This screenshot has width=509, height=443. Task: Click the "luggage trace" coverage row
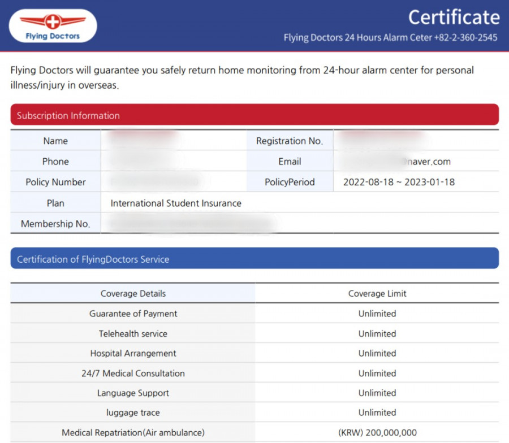coord(255,412)
